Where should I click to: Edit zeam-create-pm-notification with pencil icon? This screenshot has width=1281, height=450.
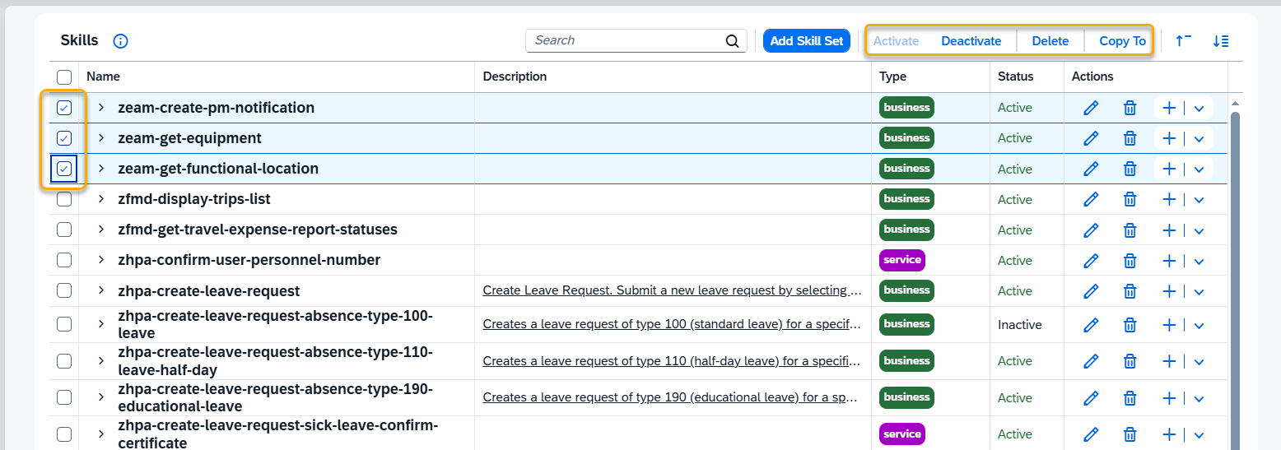(x=1091, y=108)
